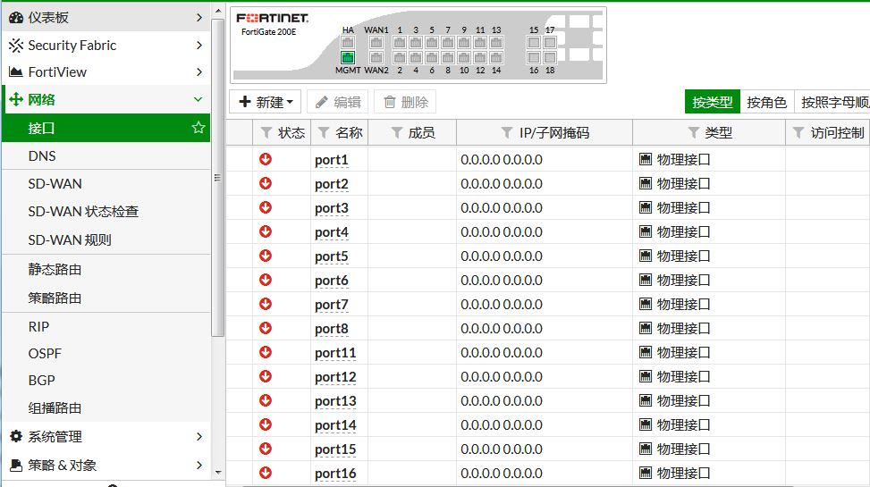Open the 策略路由 menu item
This screenshot has width=870, height=487.
(x=106, y=298)
